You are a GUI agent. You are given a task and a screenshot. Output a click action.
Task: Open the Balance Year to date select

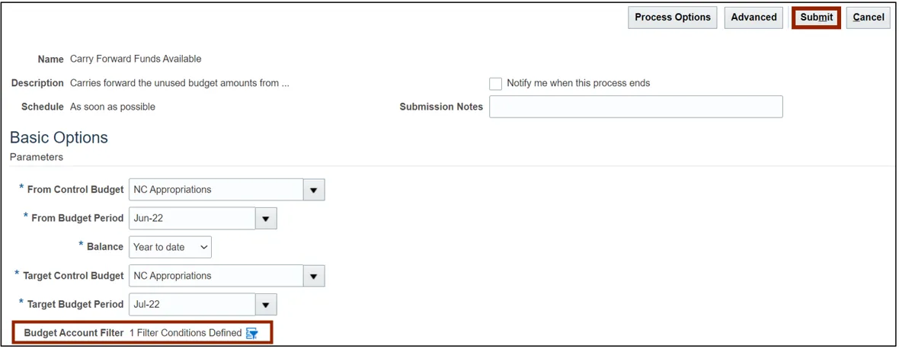pyautogui.click(x=171, y=247)
